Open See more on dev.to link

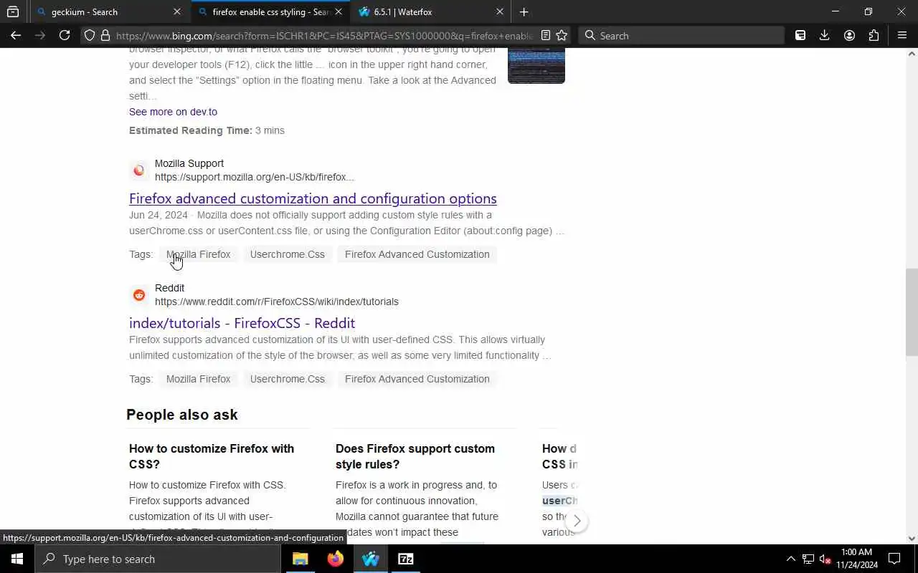(173, 112)
